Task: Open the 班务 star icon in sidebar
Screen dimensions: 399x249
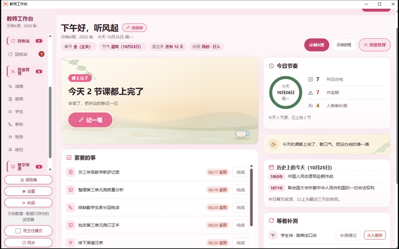Action: (10, 136)
